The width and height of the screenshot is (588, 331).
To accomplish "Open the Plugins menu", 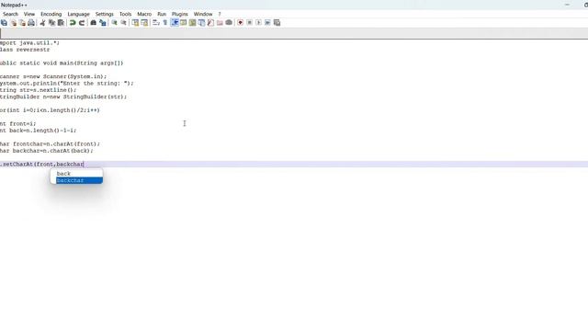I will coord(180,14).
